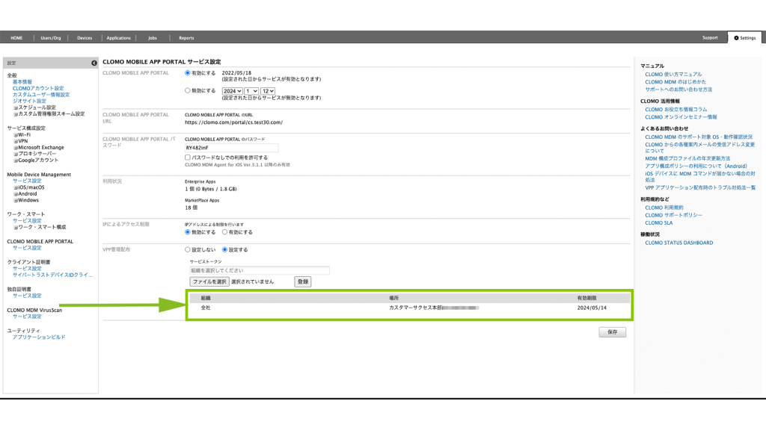Screen dimensions: 766x430
Task: Open the Users/Org tab
Action: [x=51, y=38]
